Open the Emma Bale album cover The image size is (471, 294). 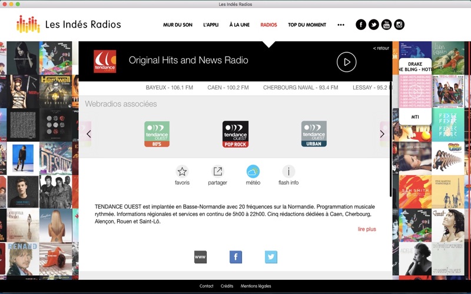(x=23, y=225)
